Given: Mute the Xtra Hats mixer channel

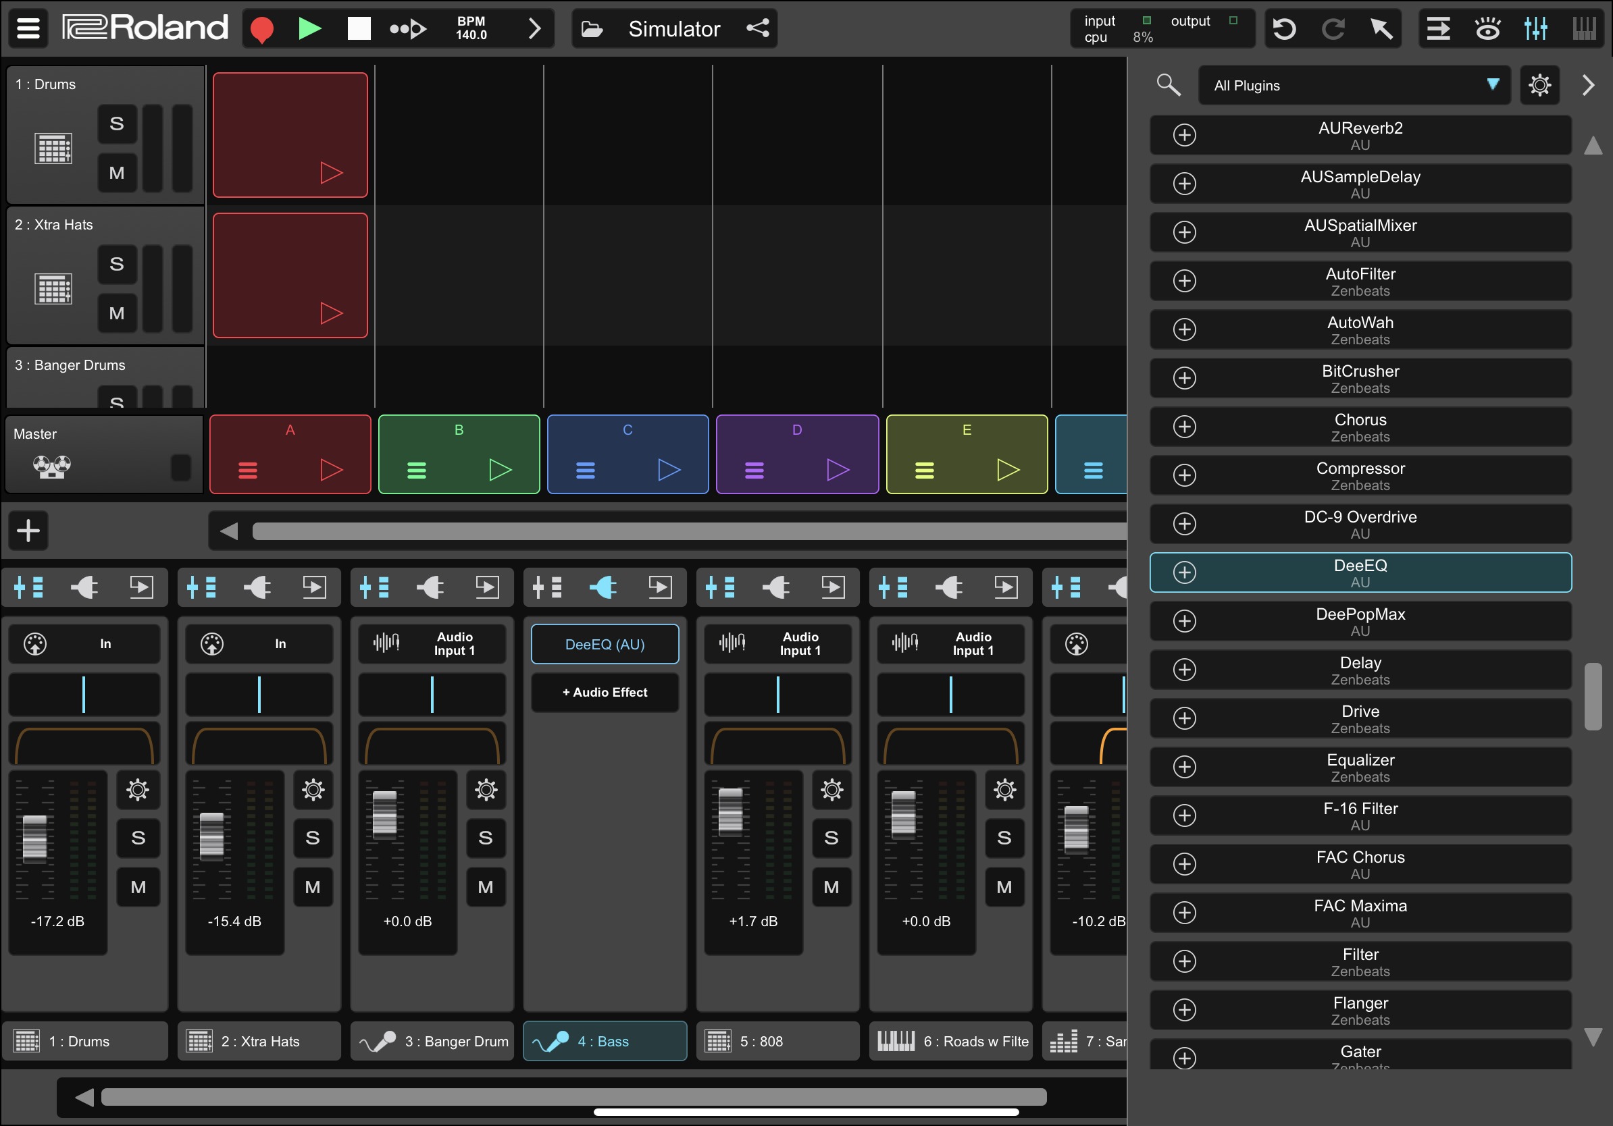Looking at the screenshot, I should point(313,887).
